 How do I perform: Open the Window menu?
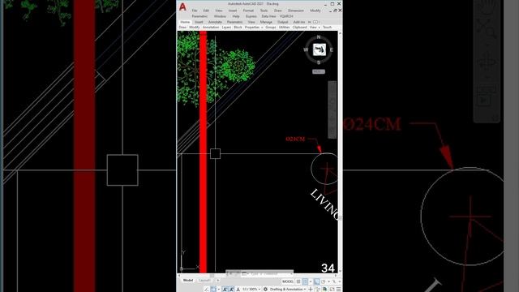point(220,16)
